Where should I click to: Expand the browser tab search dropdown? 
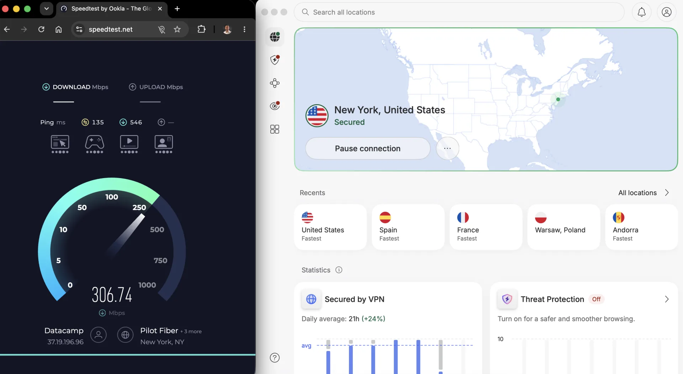[46, 9]
